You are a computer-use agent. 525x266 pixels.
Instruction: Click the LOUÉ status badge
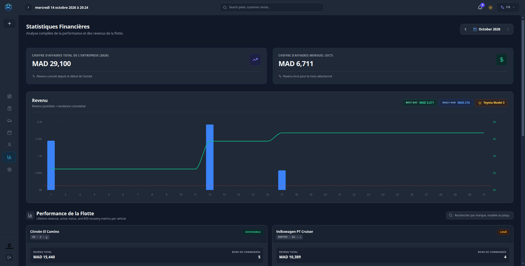(x=503, y=232)
